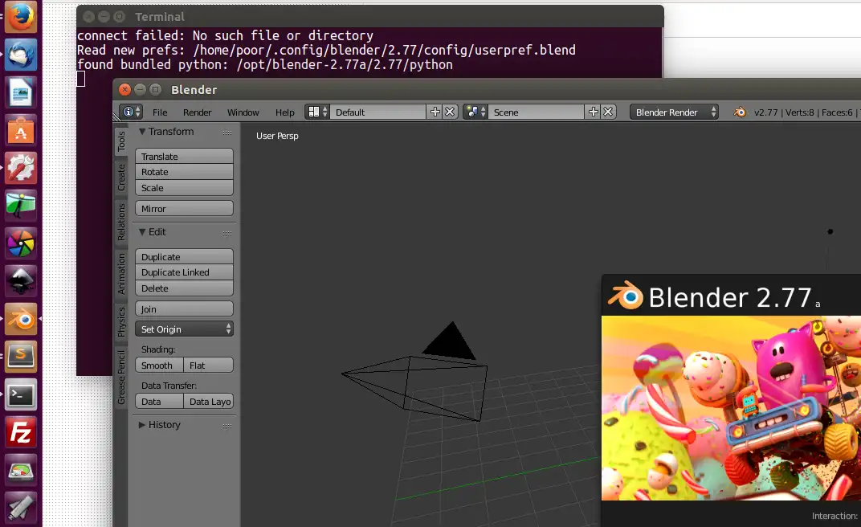Launch FileZilla from the dock
This screenshot has width=861, height=527.
pyautogui.click(x=20, y=433)
